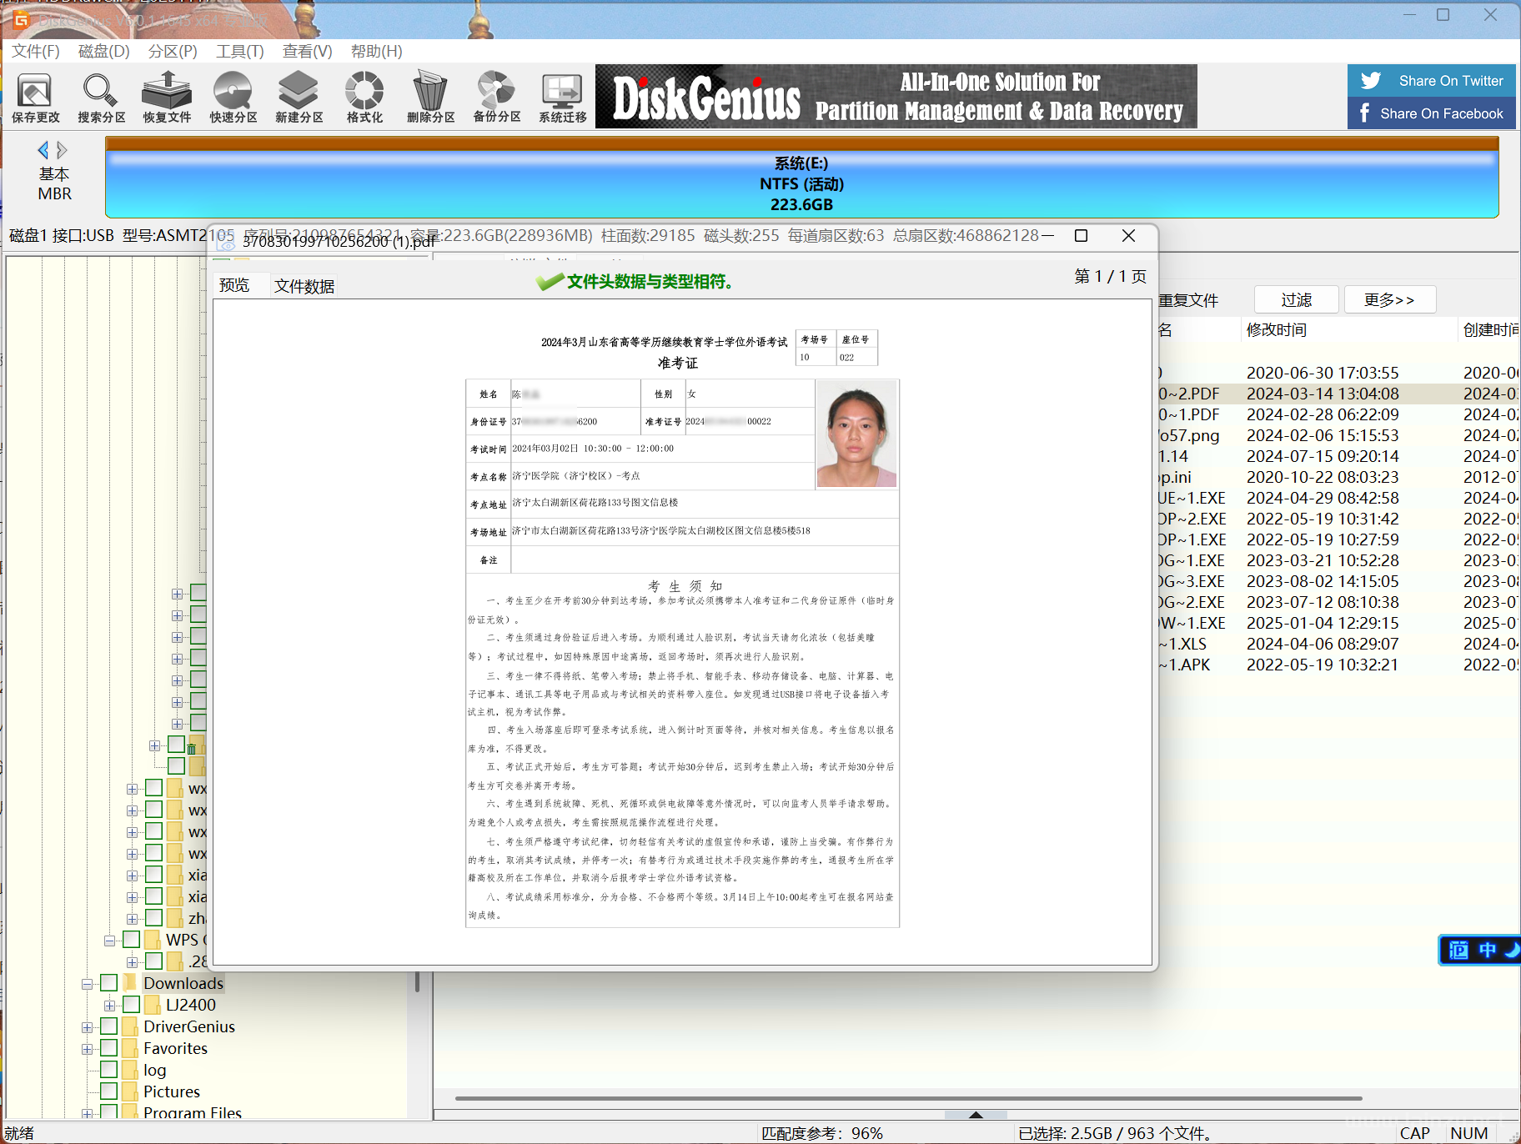Click the Backup Partition (备份分区) icon
The height and width of the screenshot is (1144, 1521).
click(496, 97)
